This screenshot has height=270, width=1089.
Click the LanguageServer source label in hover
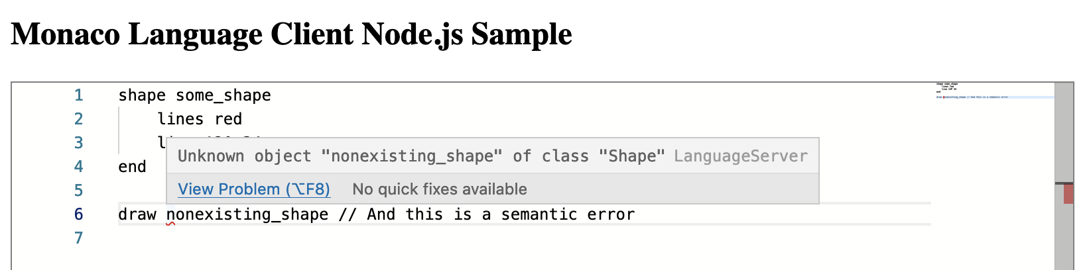click(740, 156)
